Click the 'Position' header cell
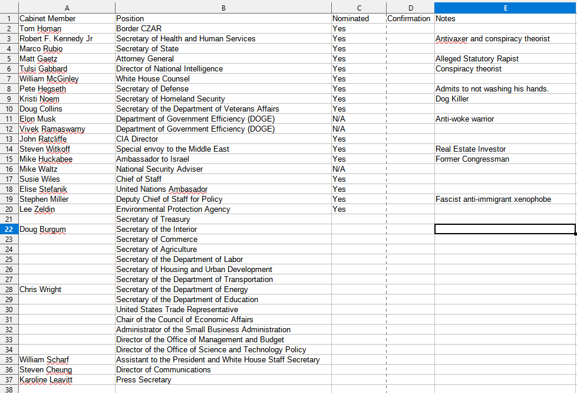 223,18
